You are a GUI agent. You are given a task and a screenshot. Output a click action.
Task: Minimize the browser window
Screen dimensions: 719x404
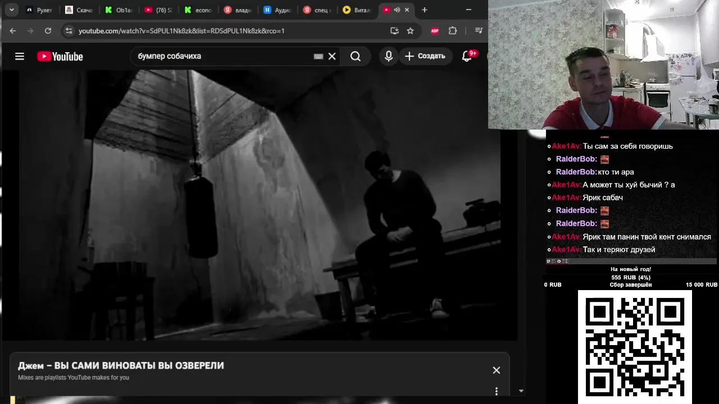coord(468,10)
